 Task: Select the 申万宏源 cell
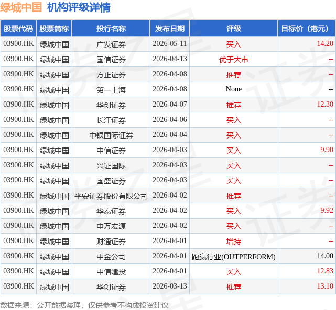[x=111, y=226]
